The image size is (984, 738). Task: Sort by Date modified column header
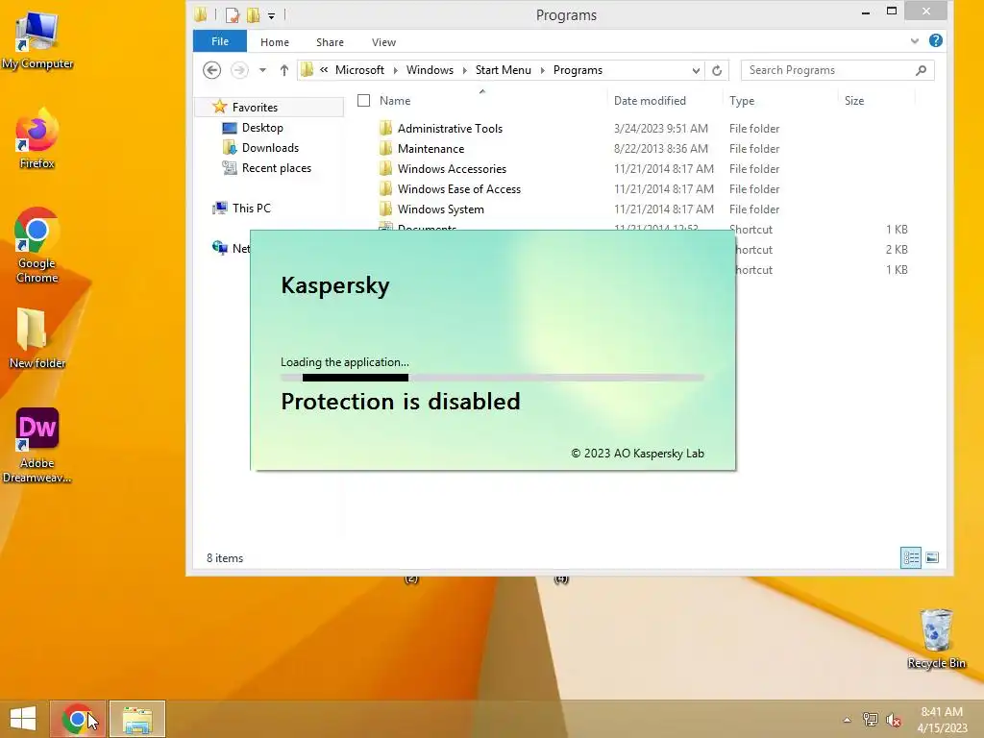[650, 100]
